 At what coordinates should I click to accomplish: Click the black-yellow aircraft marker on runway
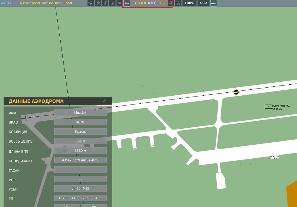click(x=236, y=92)
